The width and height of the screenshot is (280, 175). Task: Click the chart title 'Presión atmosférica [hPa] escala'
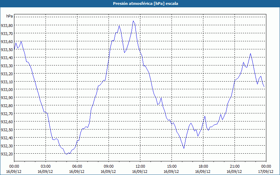(x=145, y=3)
